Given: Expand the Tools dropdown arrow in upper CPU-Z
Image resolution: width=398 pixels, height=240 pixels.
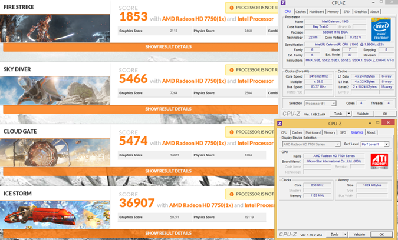Looking at the screenshot, I should point(348,114).
